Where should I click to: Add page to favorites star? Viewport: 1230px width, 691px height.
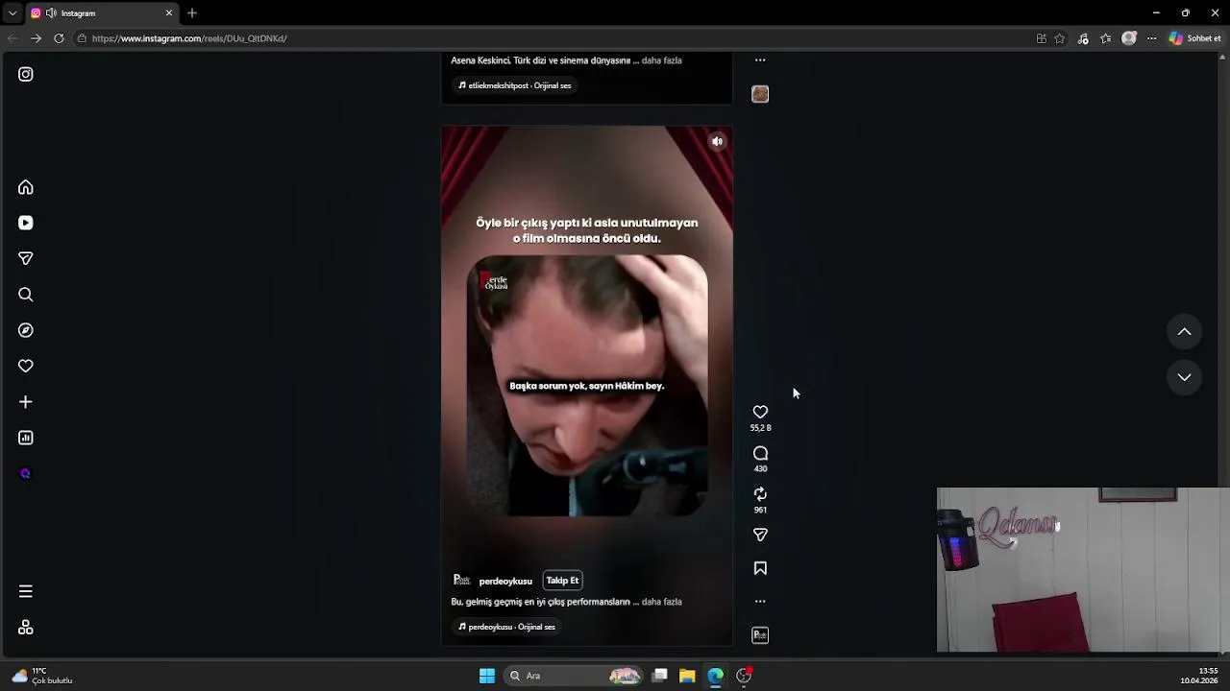coord(1060,38)
